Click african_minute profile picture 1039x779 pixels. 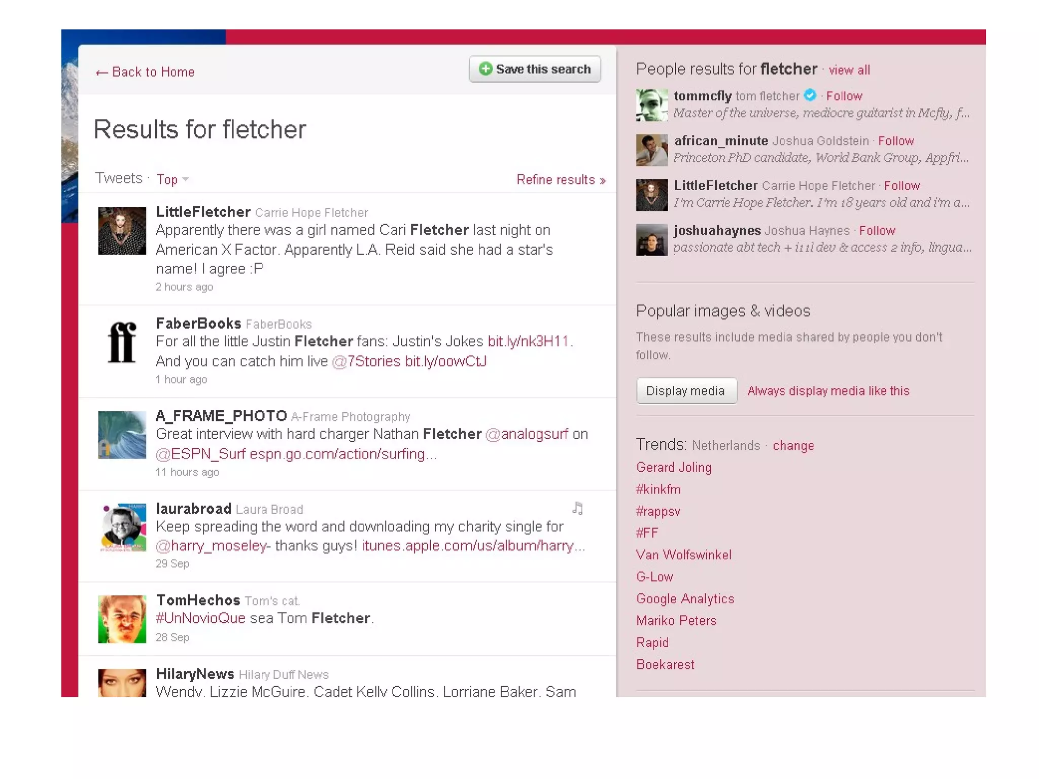(651, 150)
